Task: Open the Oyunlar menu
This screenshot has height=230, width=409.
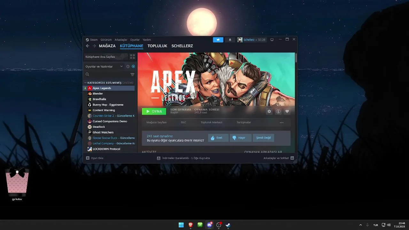Action: click(x=135, y=40)
